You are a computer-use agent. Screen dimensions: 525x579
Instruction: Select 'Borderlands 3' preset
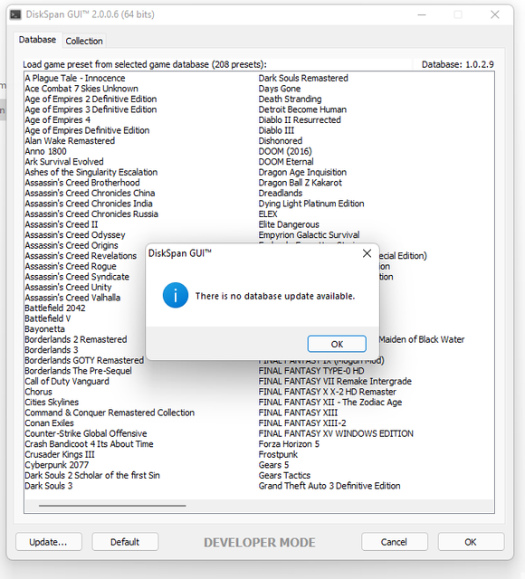tap(52, 350)
